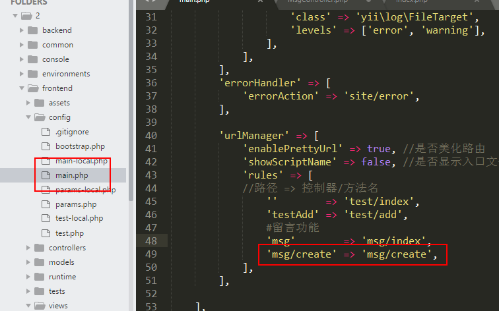Switch to the MsgController.php tab
Viewport: 499px width, 311px height.
(317, 2)
